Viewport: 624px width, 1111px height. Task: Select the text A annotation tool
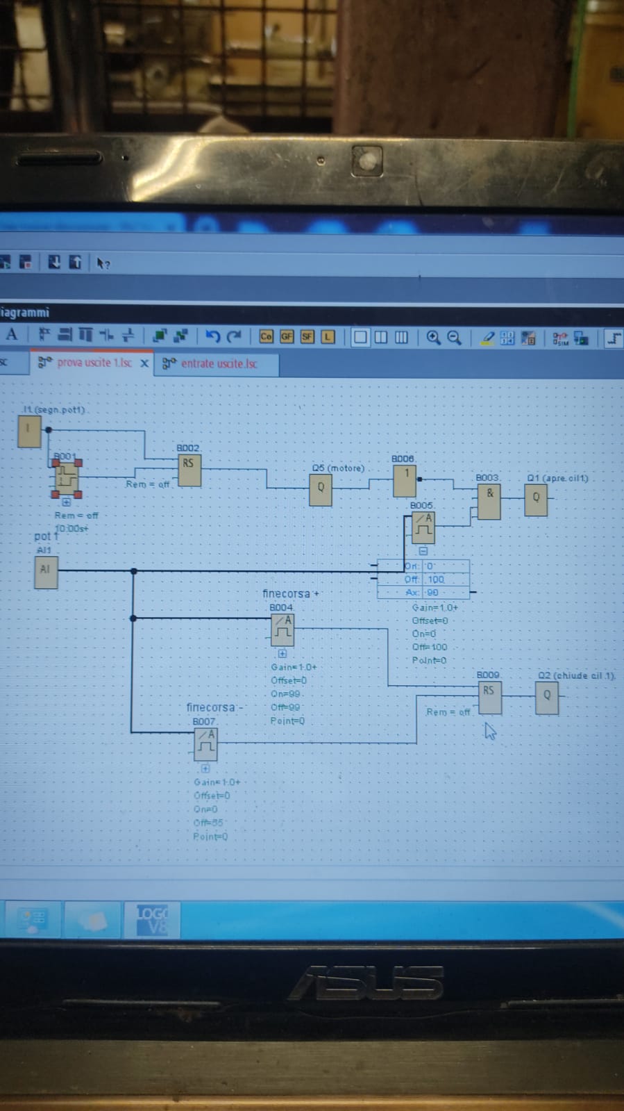pos(12,335)
